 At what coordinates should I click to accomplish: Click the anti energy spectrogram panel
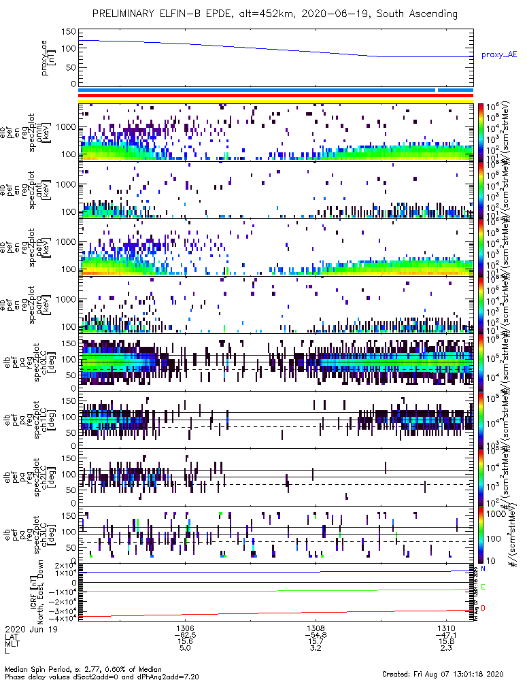coord(275,190)
